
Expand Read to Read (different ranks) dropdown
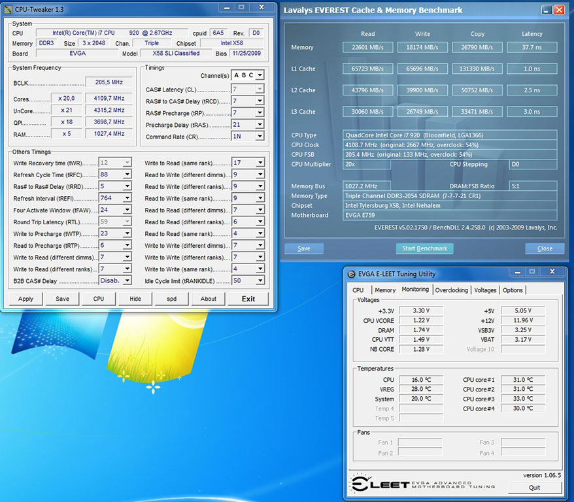click(260, 222)
